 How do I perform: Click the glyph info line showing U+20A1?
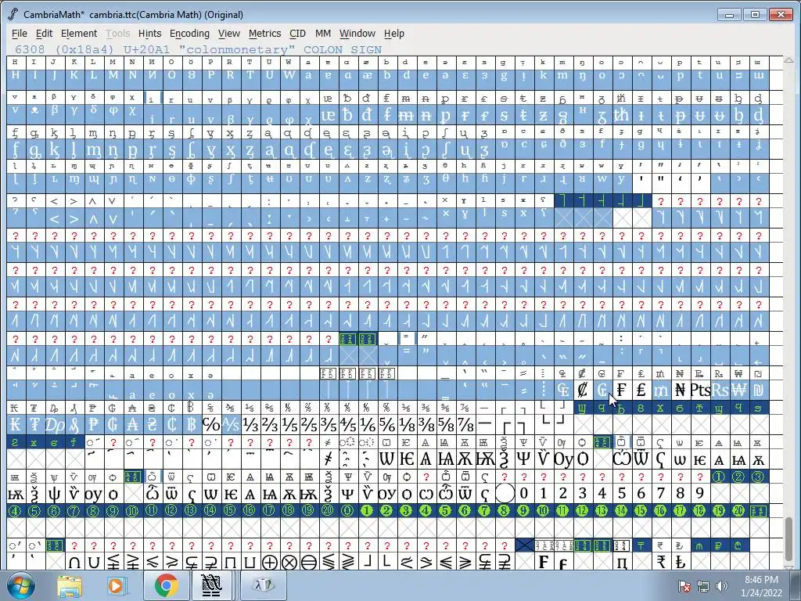pyautogui.click(x=198, y=49)
